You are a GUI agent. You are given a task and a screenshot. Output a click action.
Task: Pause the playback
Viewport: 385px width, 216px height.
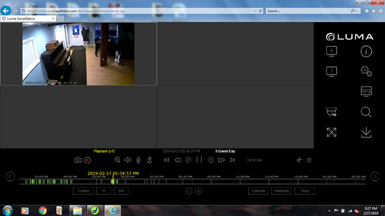[199, 160]
